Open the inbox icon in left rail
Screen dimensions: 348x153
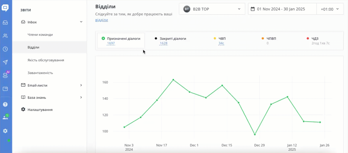5,23
